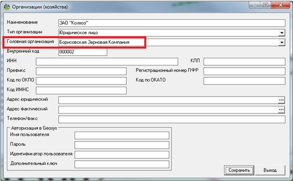The height and width of the screenshot is (181, 293).
Task: Click the Пароль input field
Action: 122,145
